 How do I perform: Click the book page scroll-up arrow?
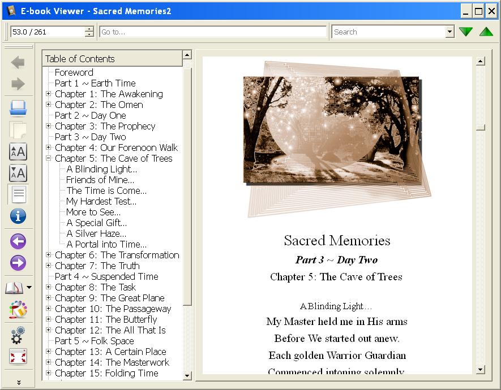click(x=480, y=61)
